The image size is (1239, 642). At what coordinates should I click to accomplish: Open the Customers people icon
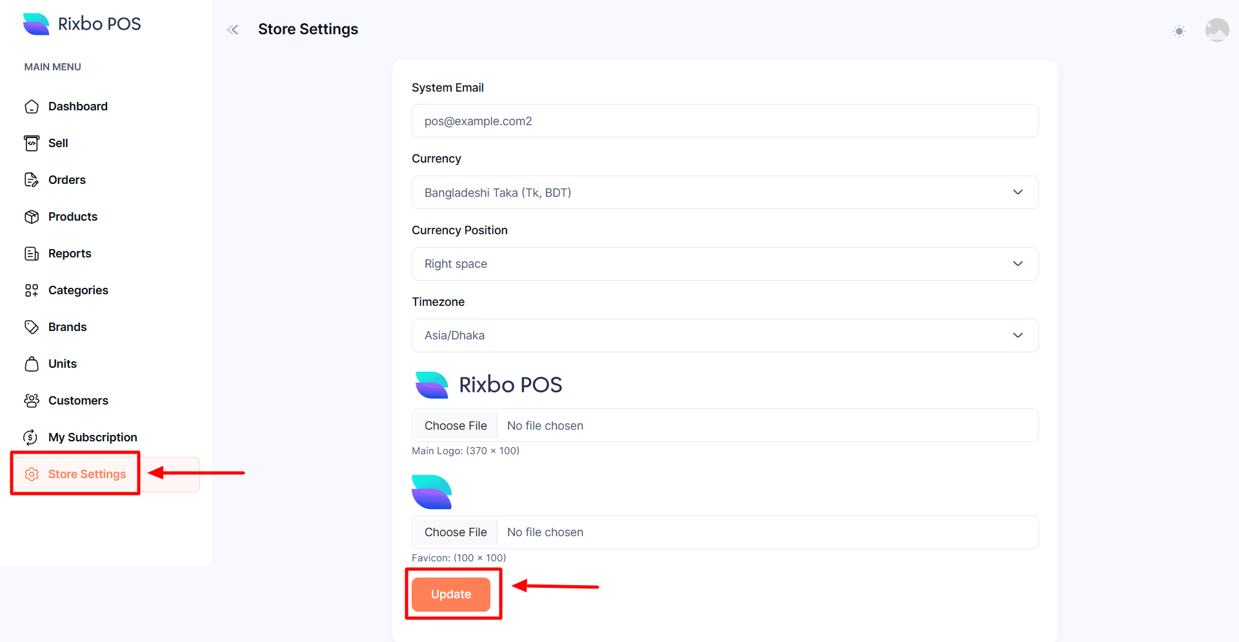[32, 401]
